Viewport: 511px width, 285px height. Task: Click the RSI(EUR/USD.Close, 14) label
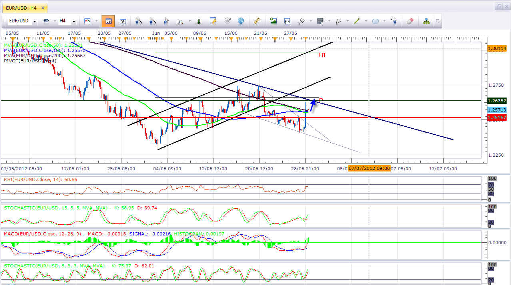[40, 179]
